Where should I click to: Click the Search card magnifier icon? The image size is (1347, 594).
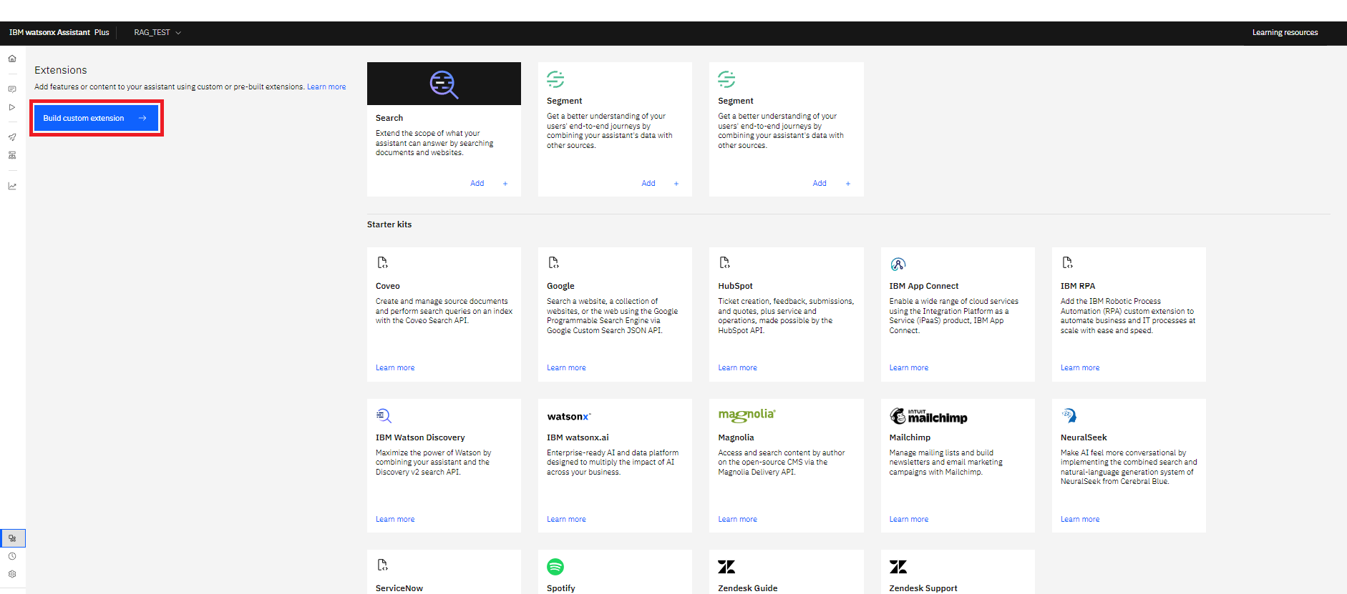click(x=444, y=84)
